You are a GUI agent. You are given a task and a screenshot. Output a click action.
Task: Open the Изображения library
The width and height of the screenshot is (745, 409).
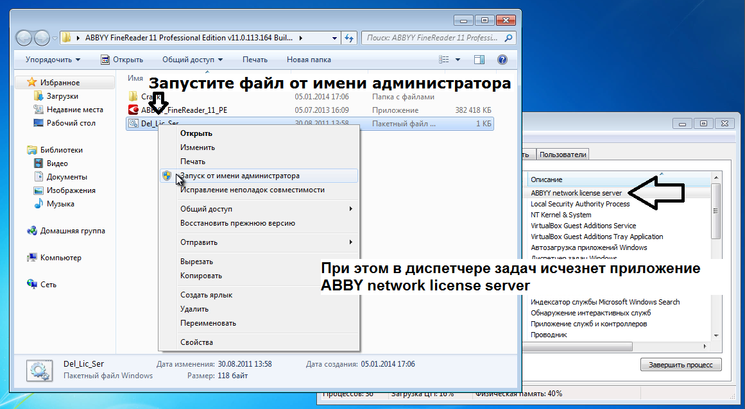pos(71,190)
